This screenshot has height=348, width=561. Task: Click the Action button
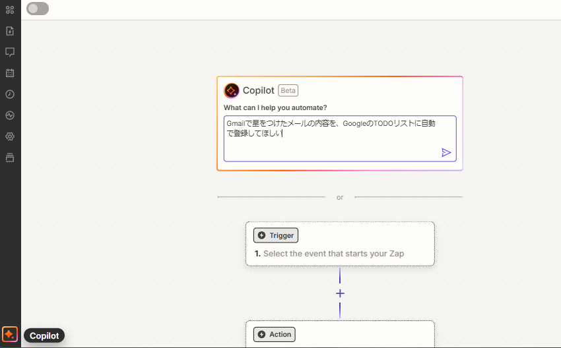[275, 334]
